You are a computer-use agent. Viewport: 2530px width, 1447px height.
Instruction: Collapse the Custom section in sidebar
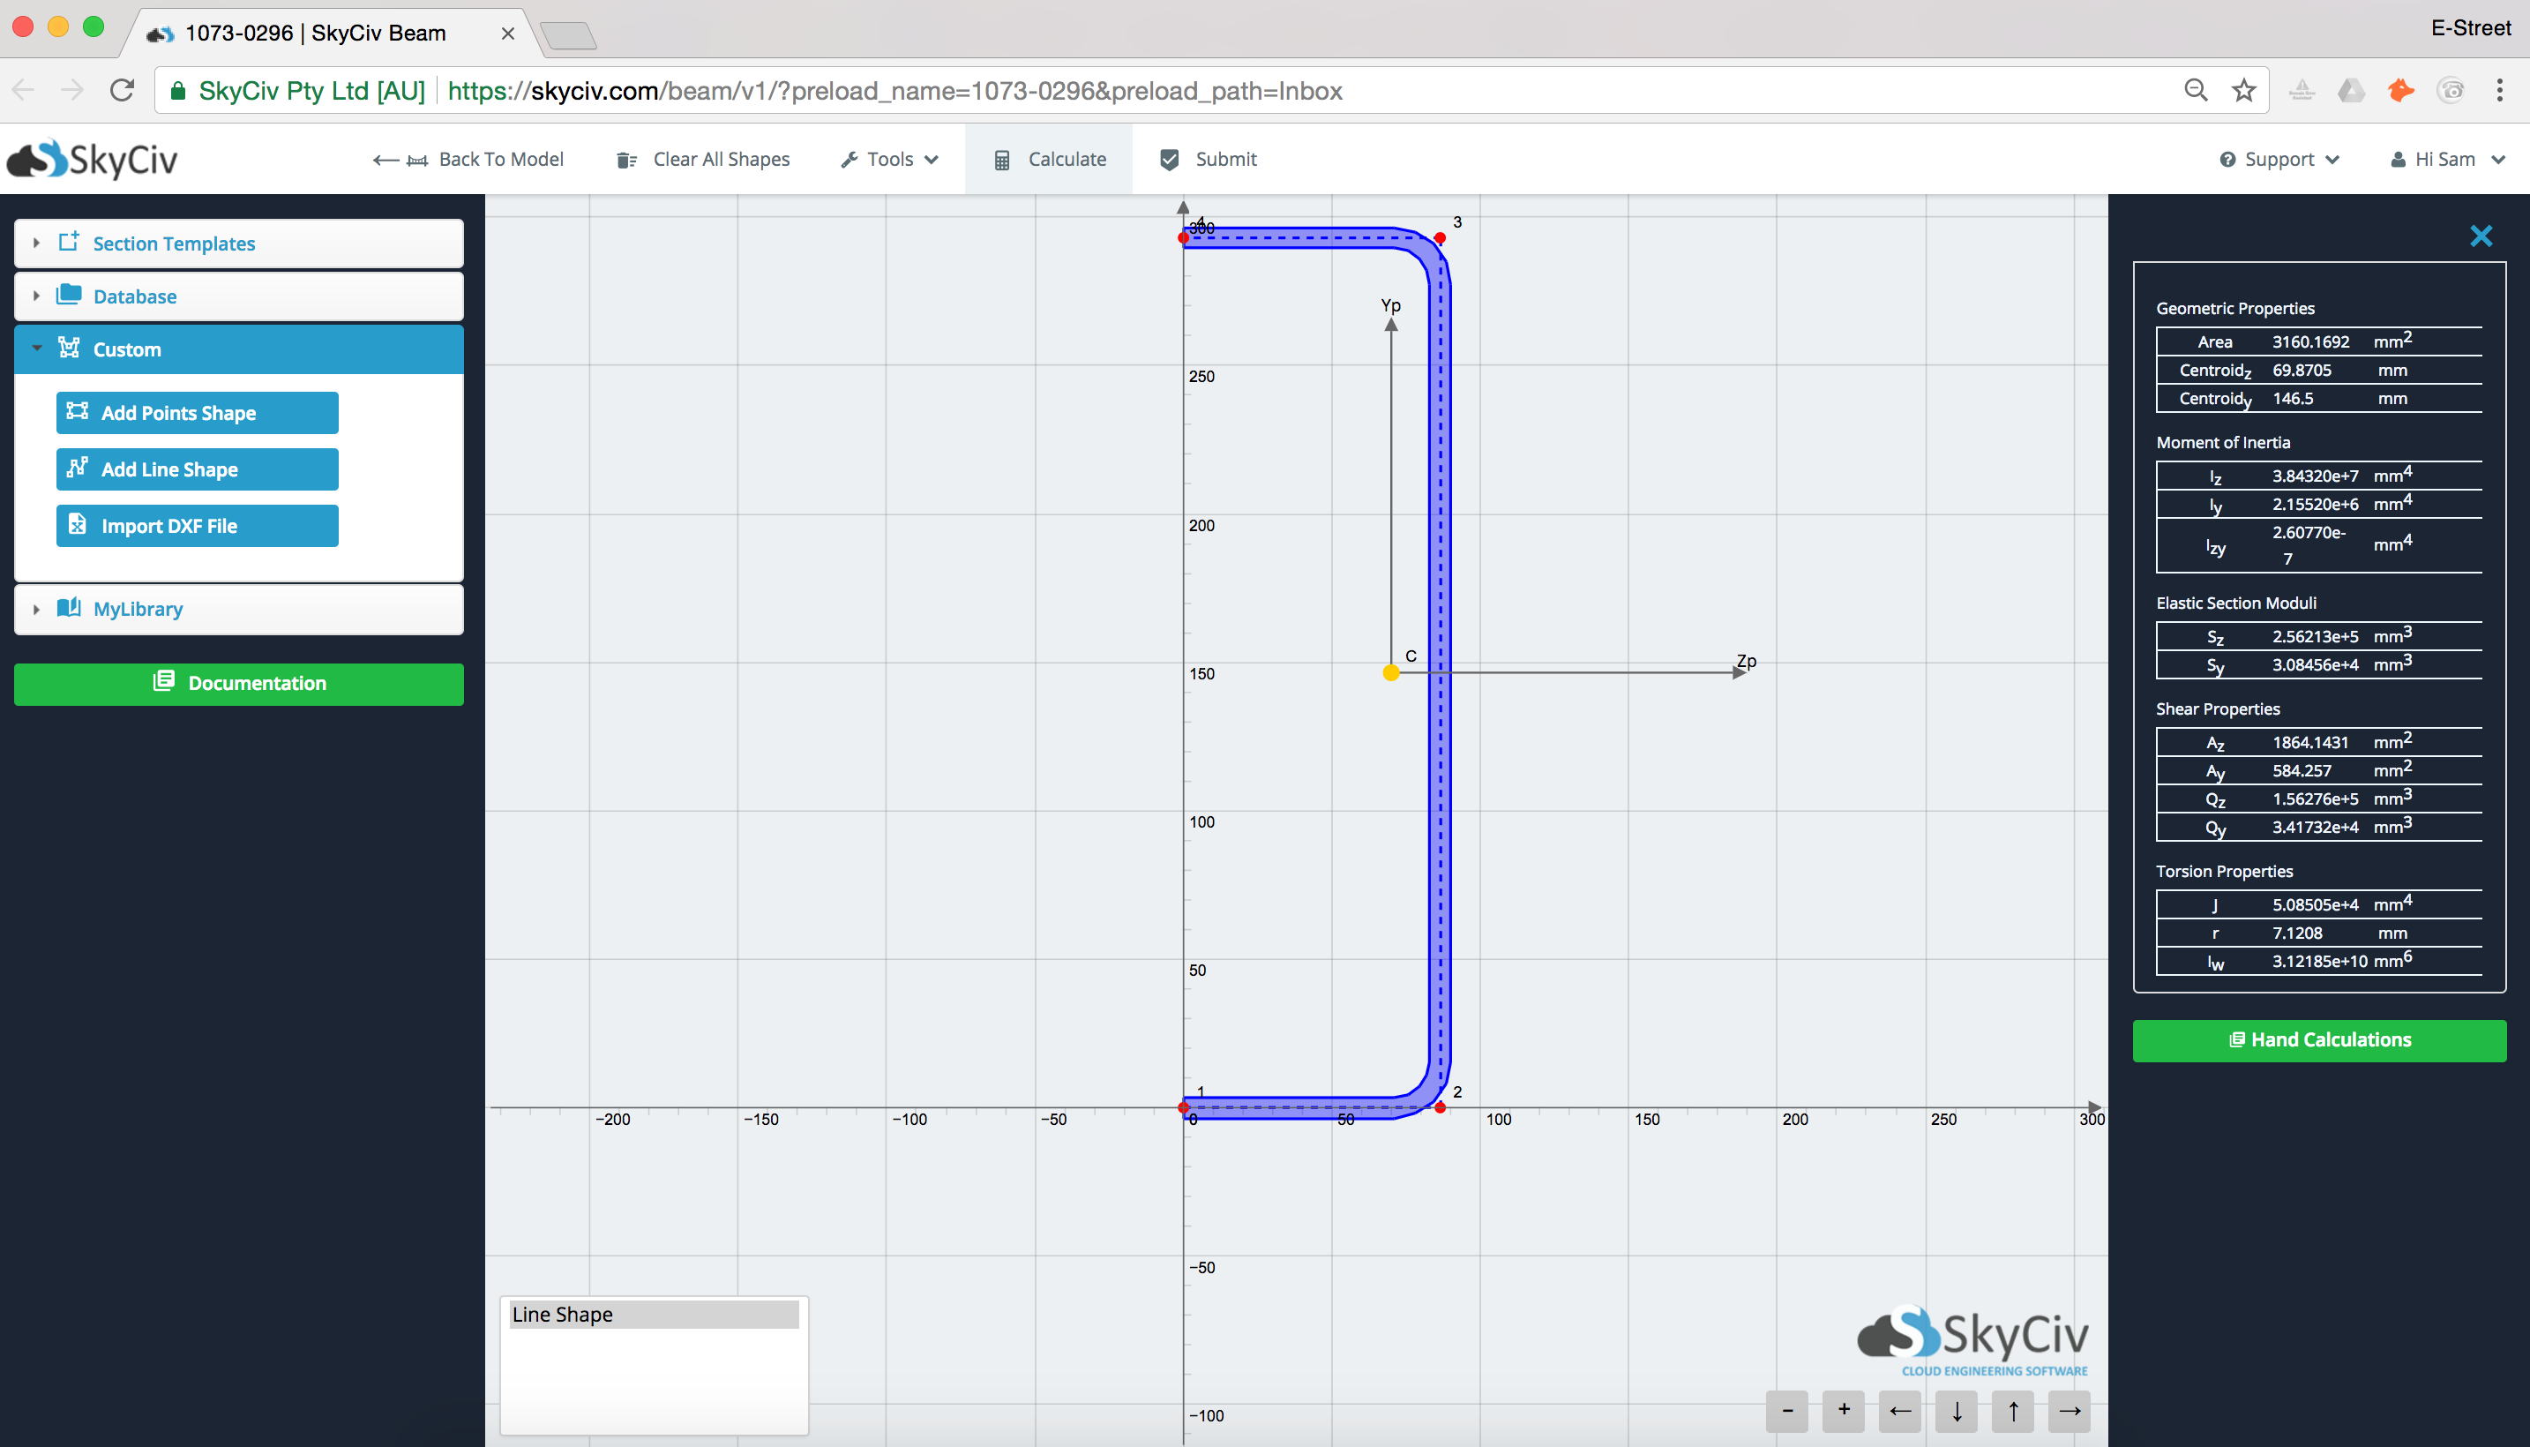[37, 349]
